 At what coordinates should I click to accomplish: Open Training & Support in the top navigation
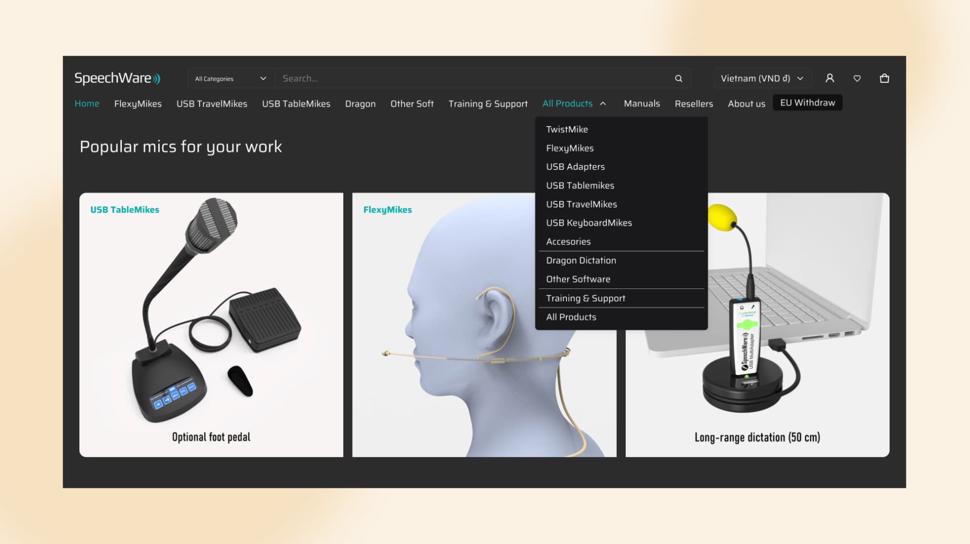(x=488, y=104)
